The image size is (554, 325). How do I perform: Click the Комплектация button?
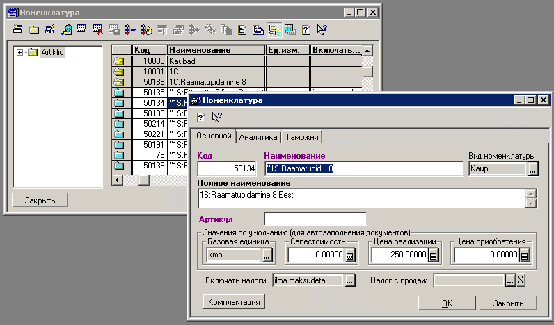pos(234,301)
